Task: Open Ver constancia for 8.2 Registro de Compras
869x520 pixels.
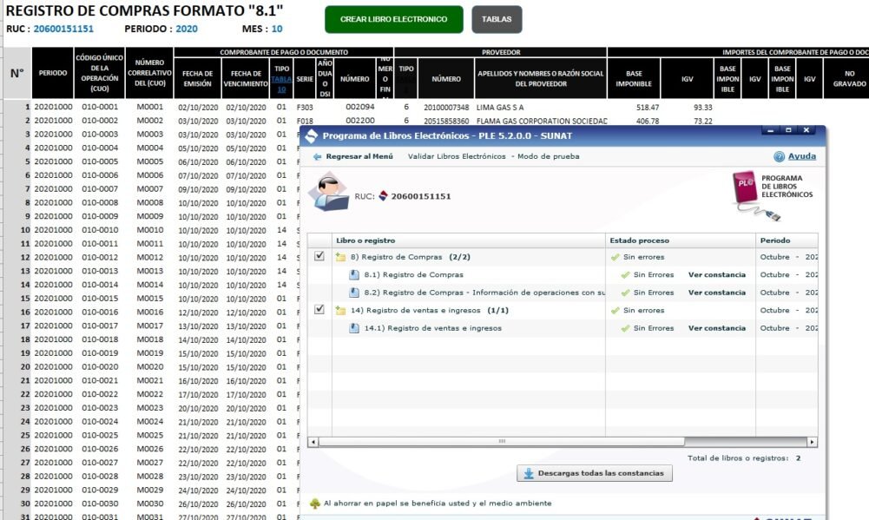Action: point(716,293)
